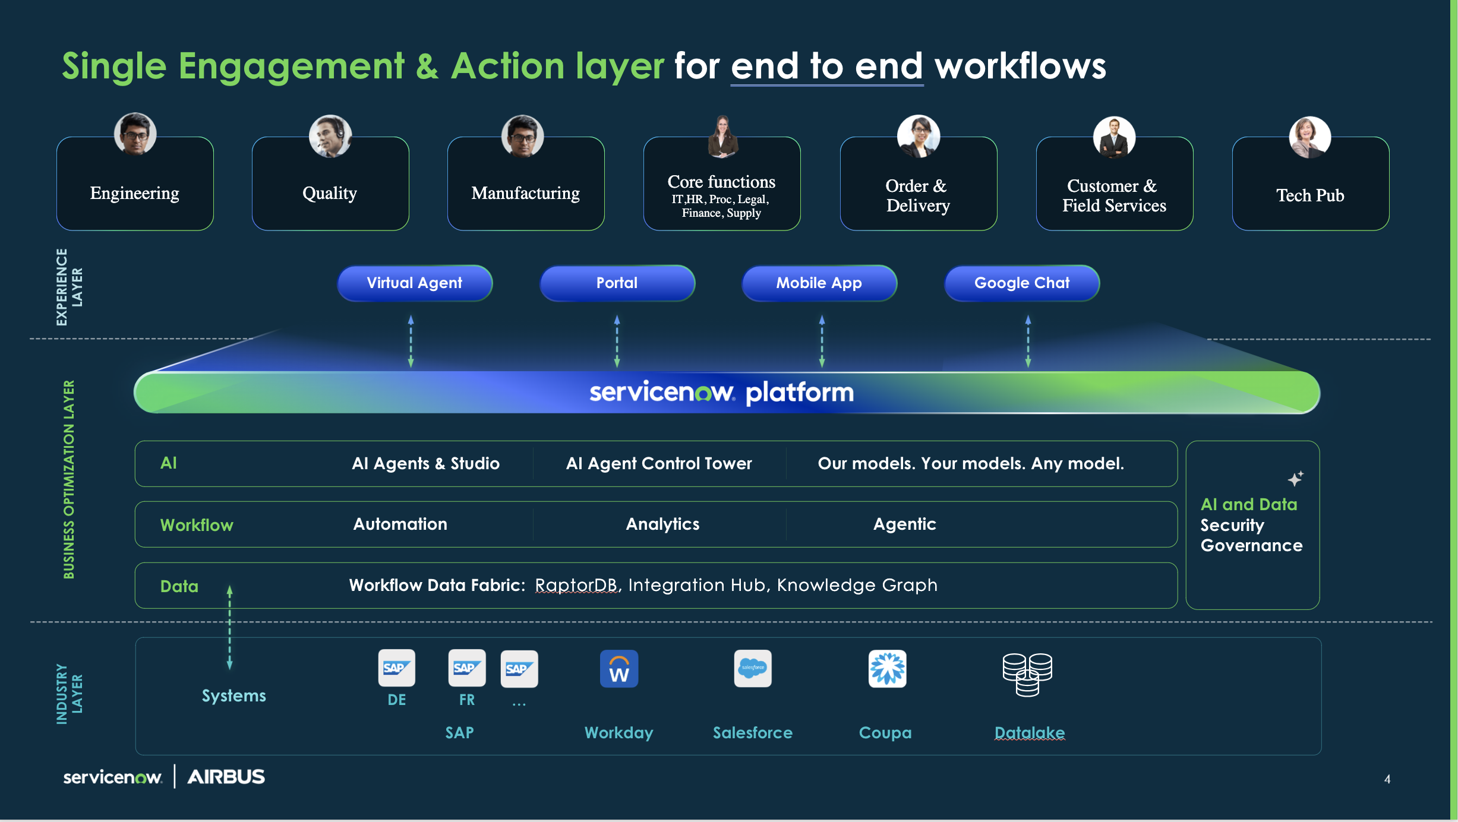Click the underlined Datalake label
The image size is (1458, 822).
pyautogui.click(x=1030, y=732)
